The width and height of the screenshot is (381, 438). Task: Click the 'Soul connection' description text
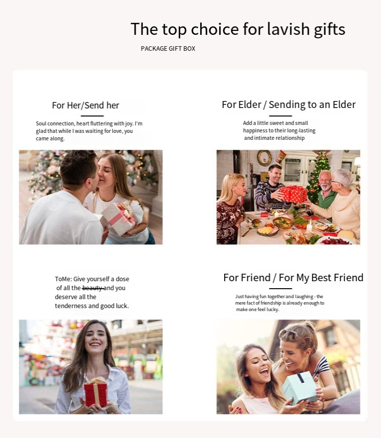89,131
